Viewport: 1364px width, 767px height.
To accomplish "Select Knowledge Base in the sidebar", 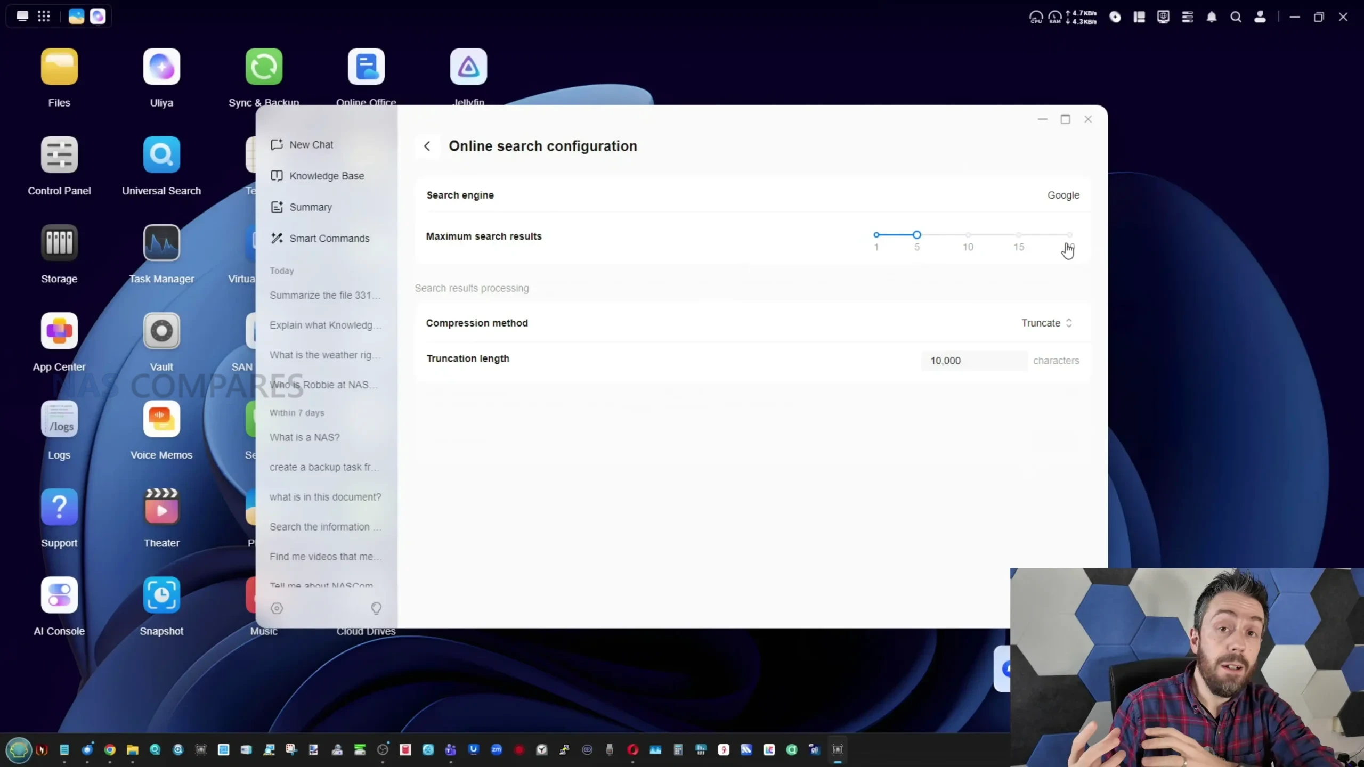I will coord(326,176).
